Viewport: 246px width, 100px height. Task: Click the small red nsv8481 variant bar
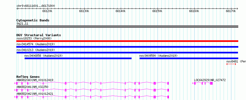click(x=231, y=64)
